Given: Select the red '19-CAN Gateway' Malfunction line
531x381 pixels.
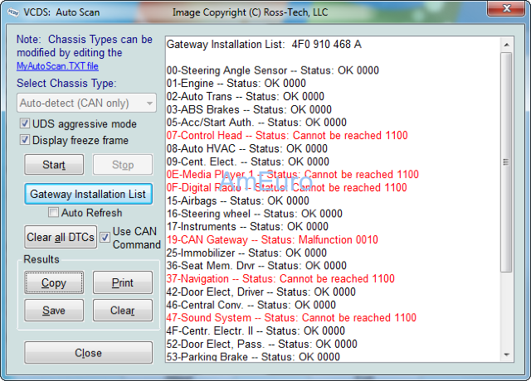Looking at the screenshot, I should pyautogui.click(x=272, y=239).
